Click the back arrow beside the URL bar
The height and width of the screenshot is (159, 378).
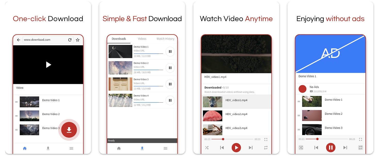click(19, 40)
